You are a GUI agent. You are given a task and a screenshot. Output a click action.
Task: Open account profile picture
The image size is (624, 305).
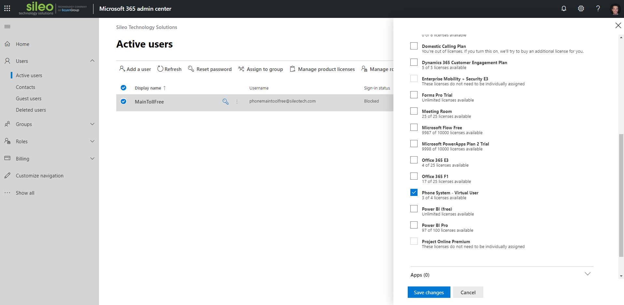[x=615, y=9]
